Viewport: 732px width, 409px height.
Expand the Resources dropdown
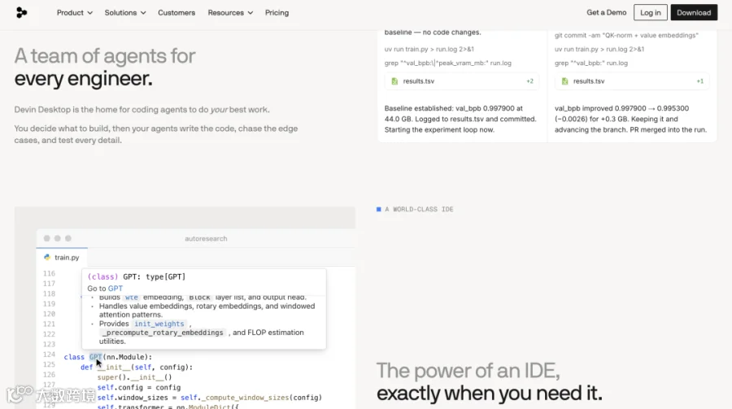click(x=230, y=13)
